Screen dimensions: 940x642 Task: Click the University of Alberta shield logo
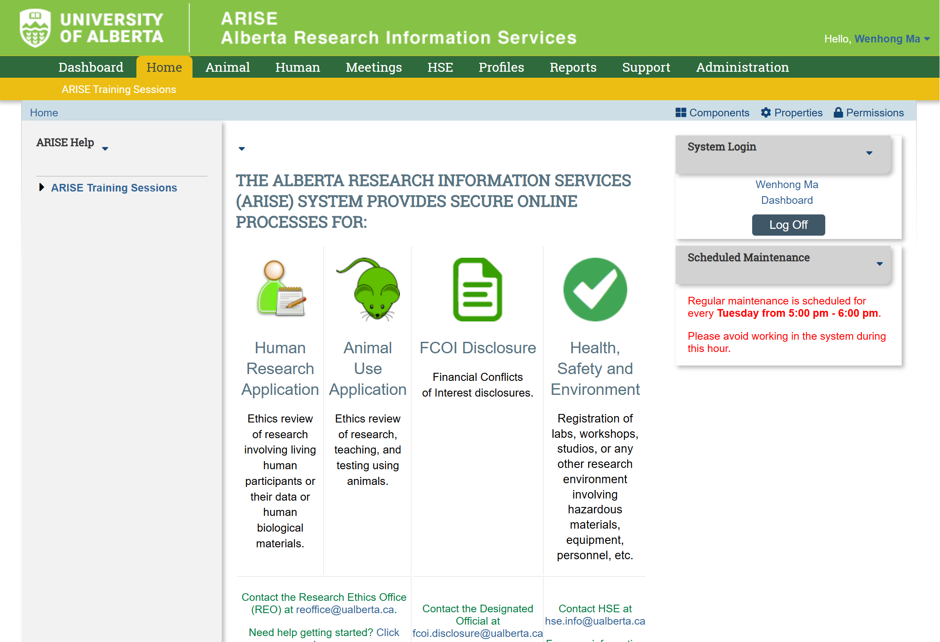click(35, 28)
